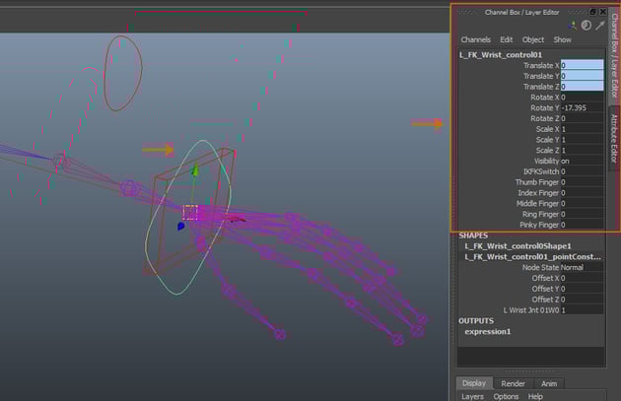Image resolution: width=621 pixels, height=401 pixels.
Task: Undock the Channel Box panel with float icon
Action: (592, 12)
